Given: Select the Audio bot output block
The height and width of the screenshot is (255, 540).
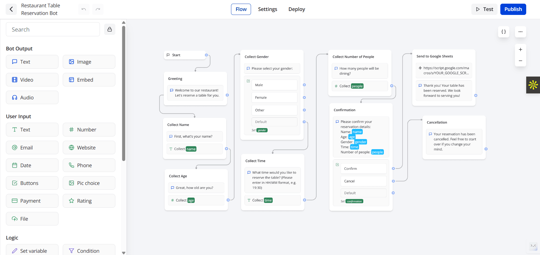Looking at the screenshot, I should 32,97.
